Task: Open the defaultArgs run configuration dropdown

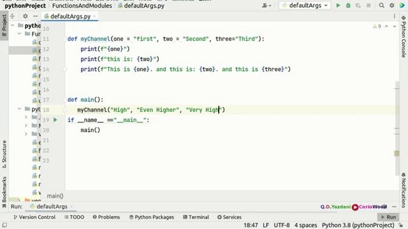Action: 305,6
